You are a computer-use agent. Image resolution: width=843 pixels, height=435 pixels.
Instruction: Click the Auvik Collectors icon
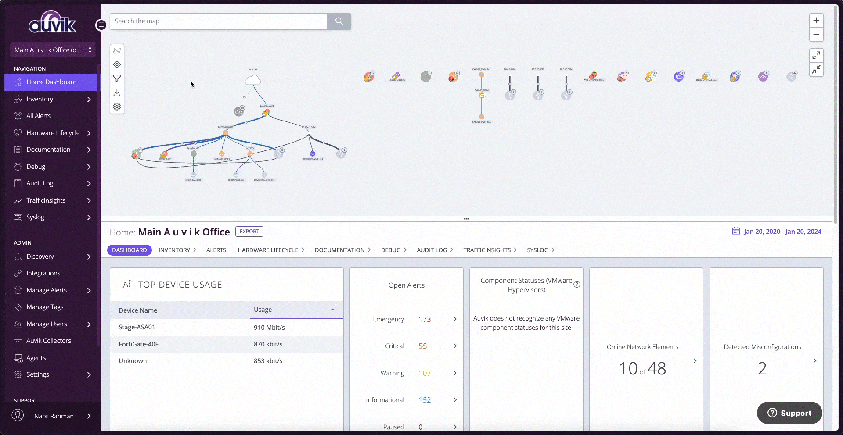coord(18,341)
